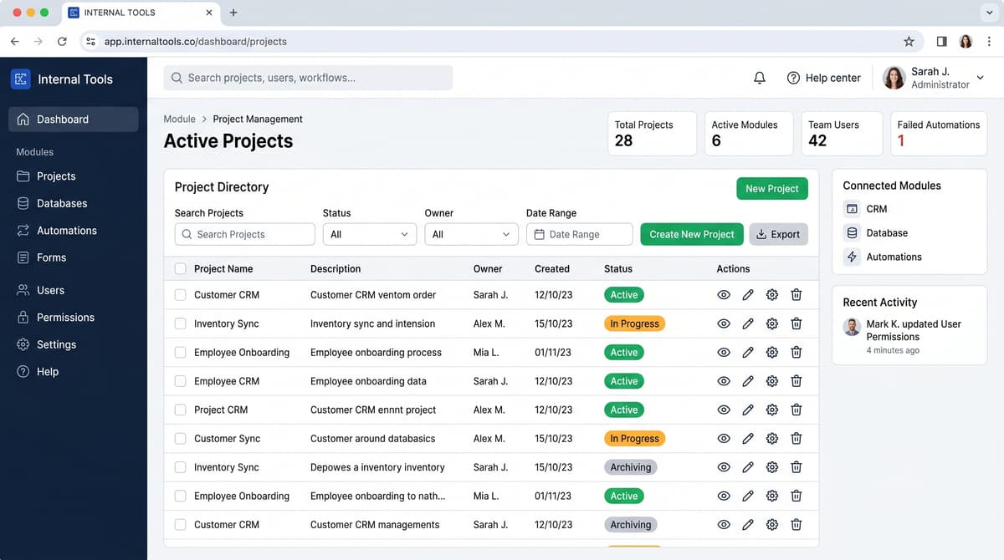
Task: Bookmark this page with the star icon
Action: 909,41
